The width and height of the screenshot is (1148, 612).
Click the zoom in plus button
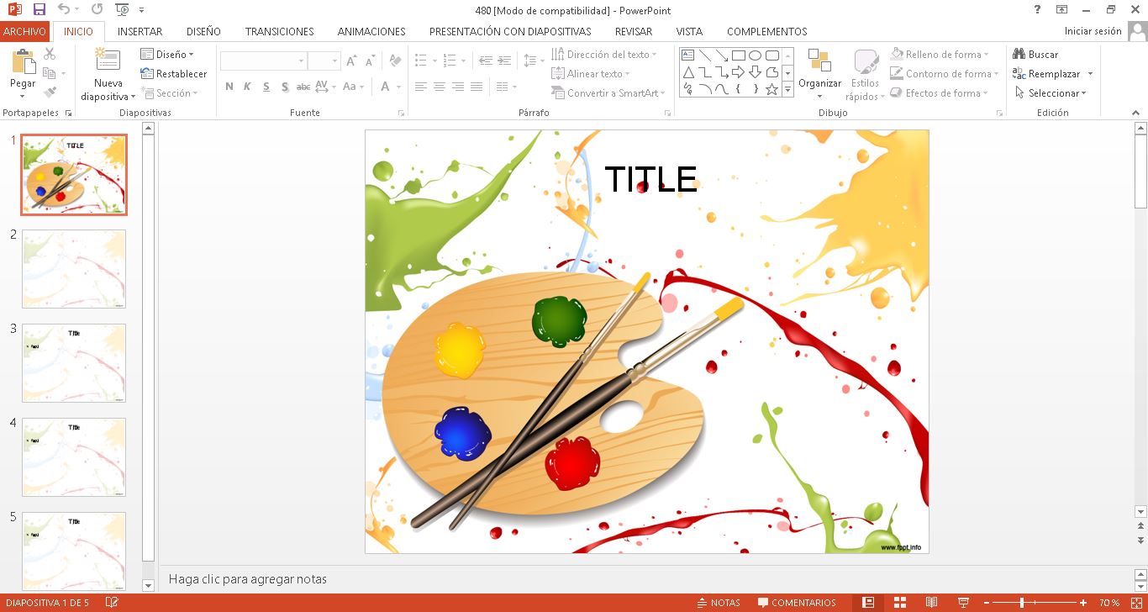click(1083, 603)
